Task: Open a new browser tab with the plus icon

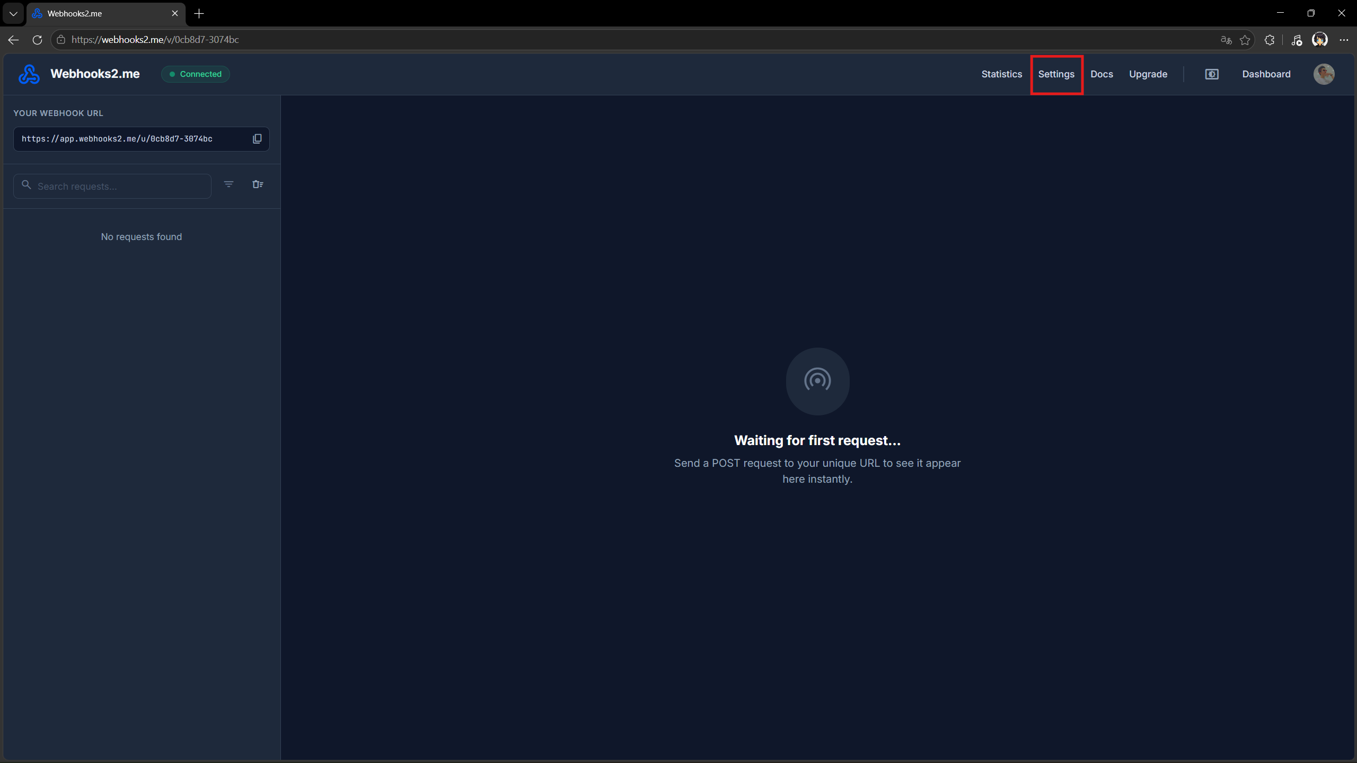Action: click(x=199, y=14)
